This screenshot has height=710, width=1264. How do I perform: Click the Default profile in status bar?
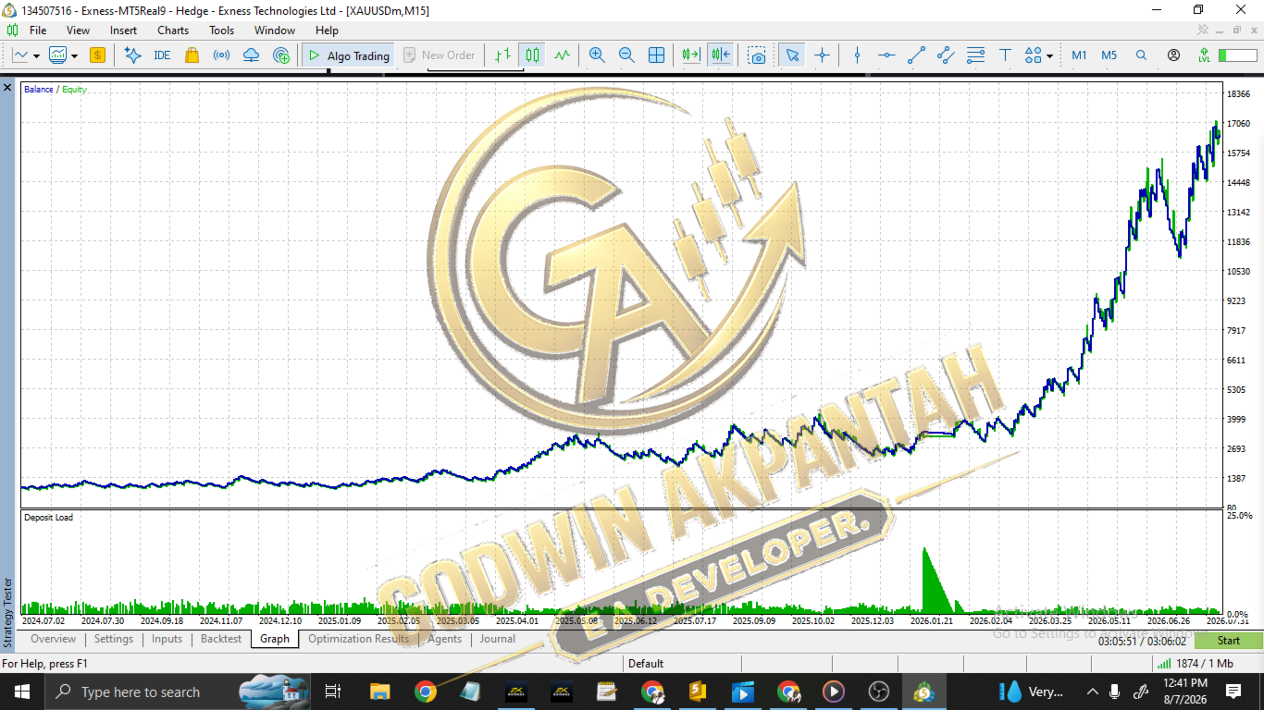(646, 664)
